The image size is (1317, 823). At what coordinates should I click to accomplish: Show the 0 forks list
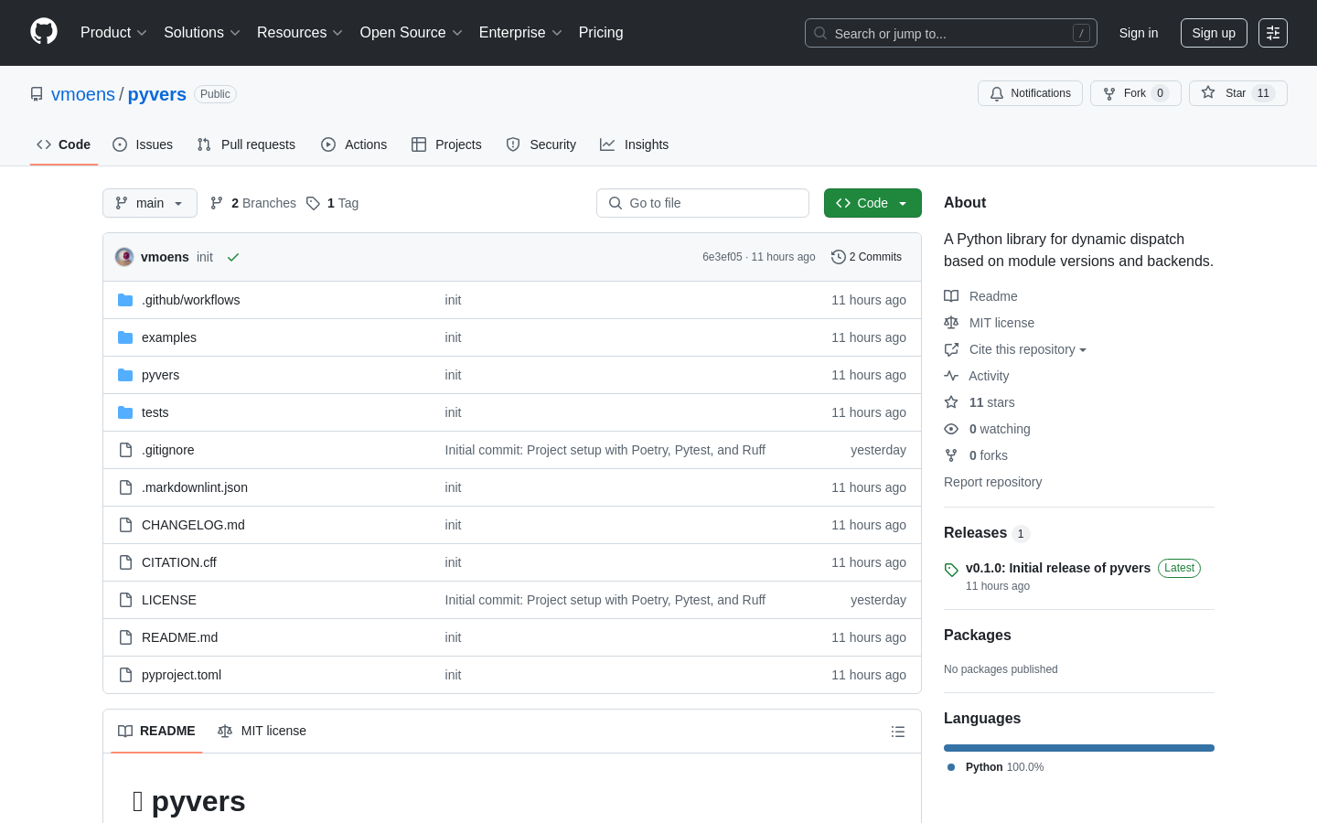pos(975,455)
